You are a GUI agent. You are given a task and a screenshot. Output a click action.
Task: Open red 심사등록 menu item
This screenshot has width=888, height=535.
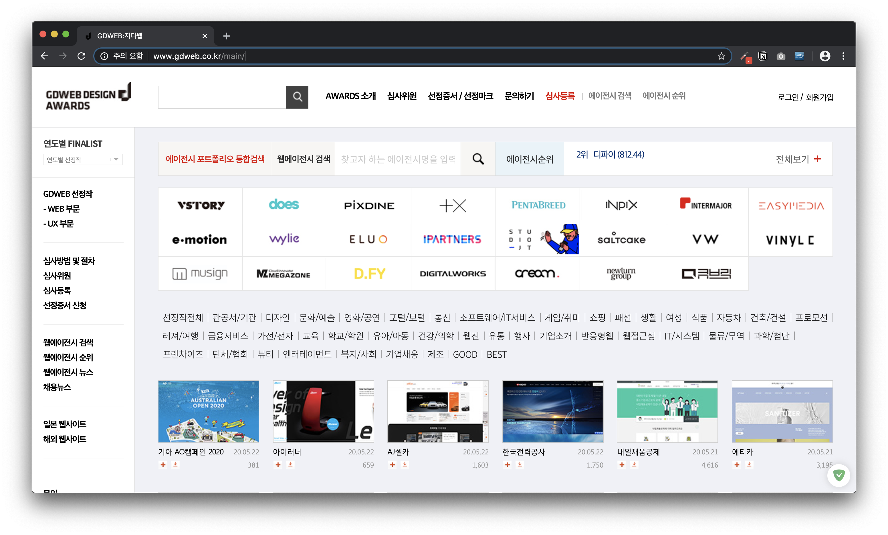(x=560, y=96)
